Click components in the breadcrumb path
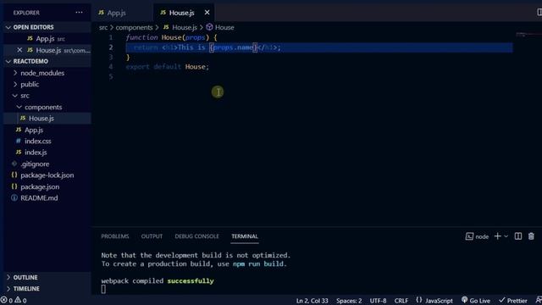The height and width of the screenshot is (305, 542). [x=134, y=27]
